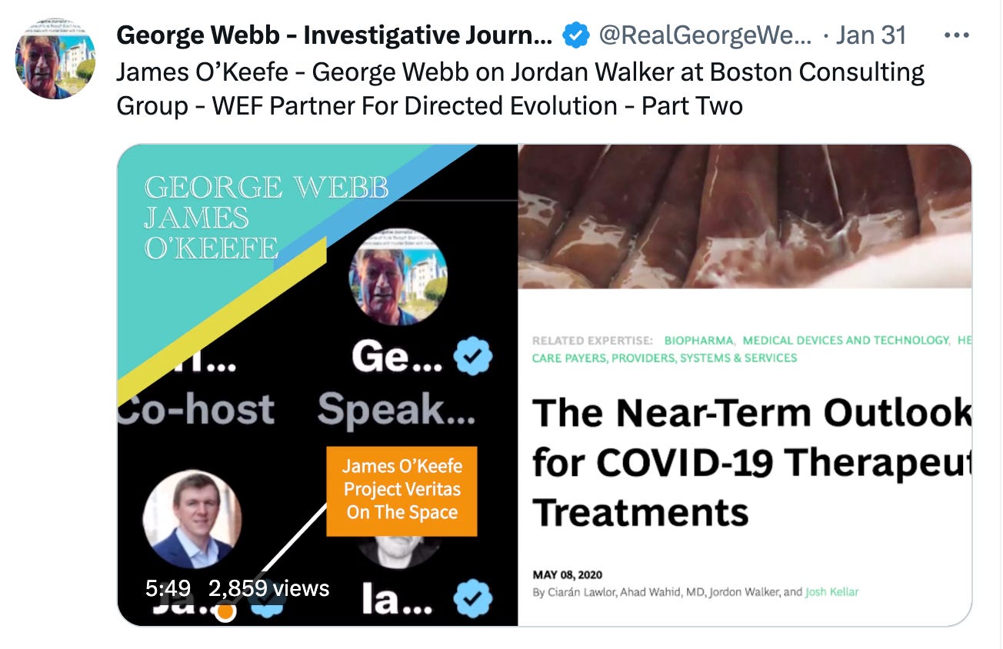Click the George Webb display name
This screenshot has height=649, width=1003.
click(x=335, y=35)
